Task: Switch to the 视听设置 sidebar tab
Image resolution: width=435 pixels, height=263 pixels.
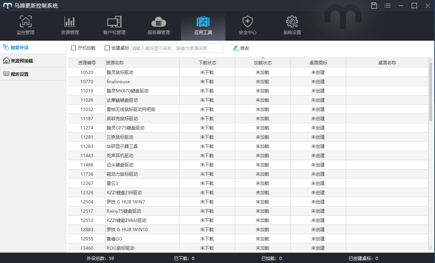Action: click(33, 74)
